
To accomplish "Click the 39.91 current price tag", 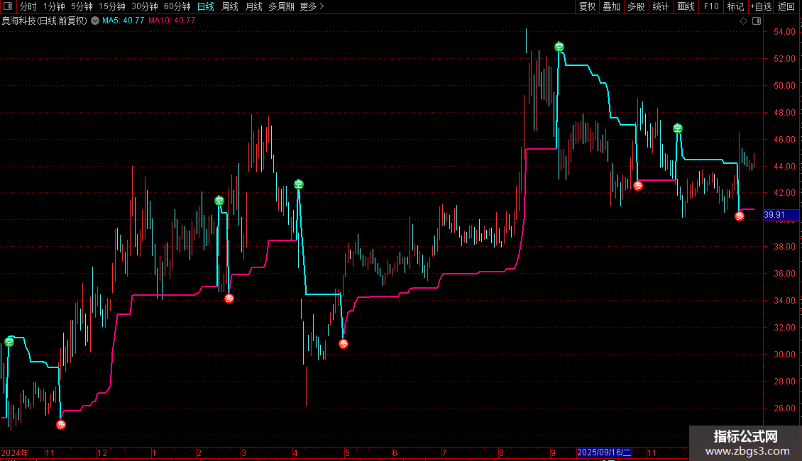I will 781,215.
